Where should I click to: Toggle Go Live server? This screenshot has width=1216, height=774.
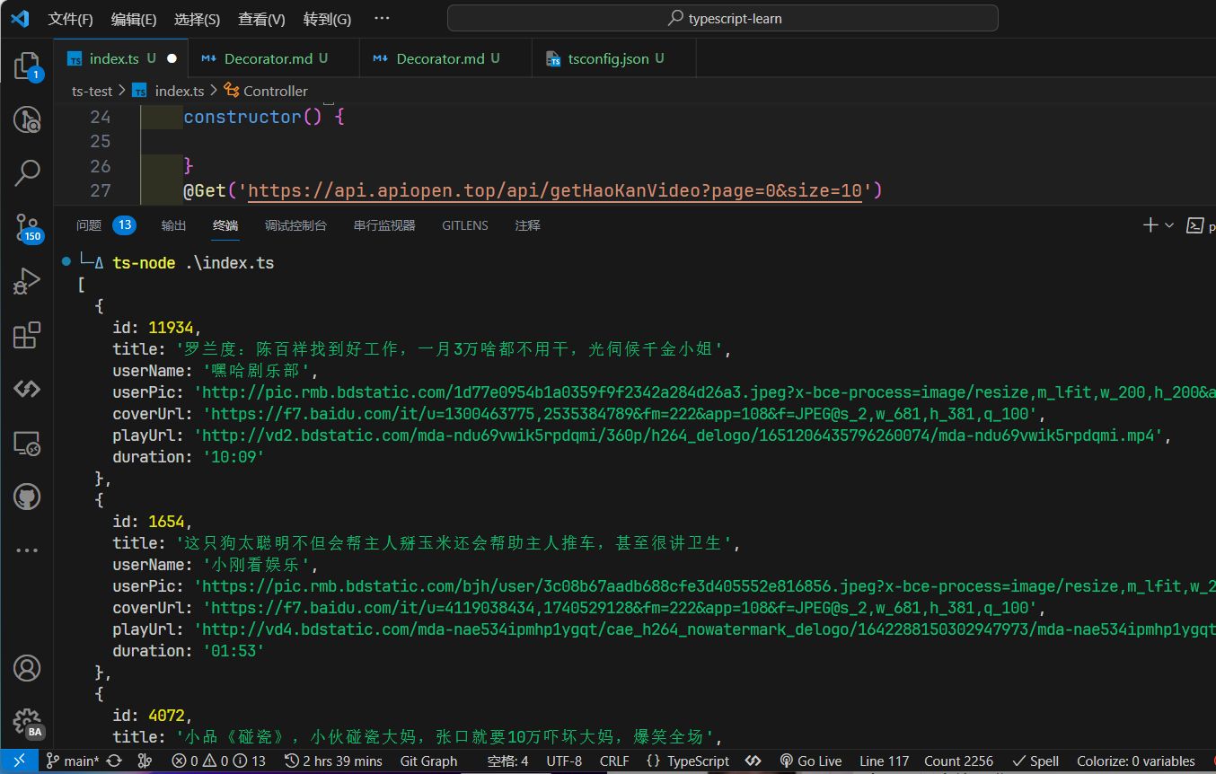[x=810, y=761]
